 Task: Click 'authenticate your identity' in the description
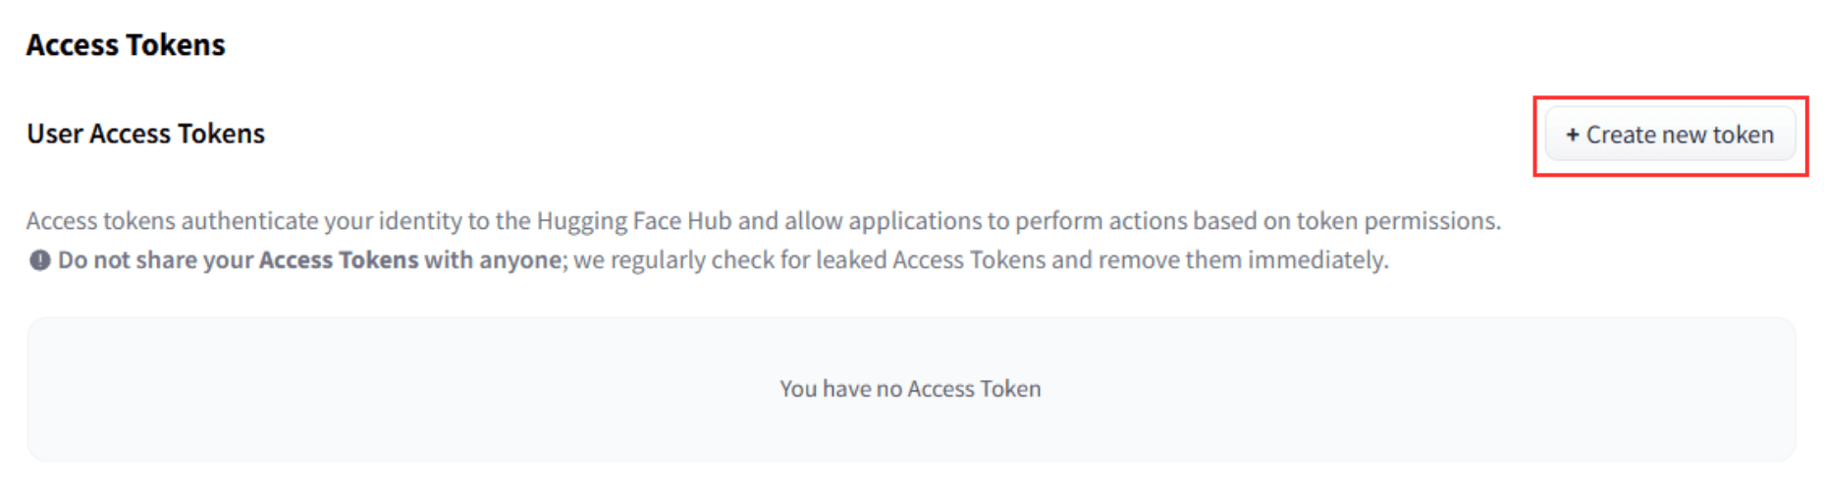(x=322, y=221)
